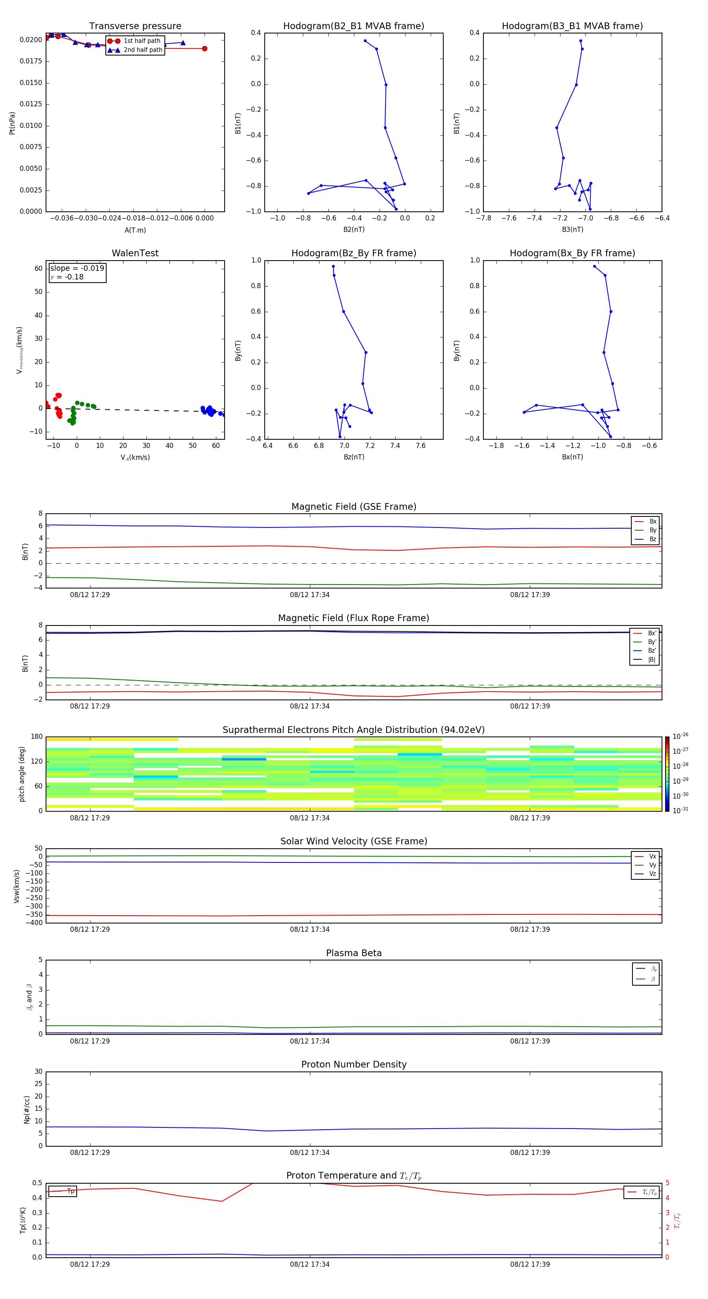Click the "Pt(nPa)" y-axis label
The image size is (708, 1299).
tap(12, 123)
